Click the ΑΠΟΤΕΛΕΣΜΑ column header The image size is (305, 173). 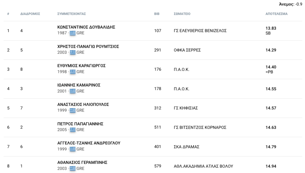click(x=276, y=14)
